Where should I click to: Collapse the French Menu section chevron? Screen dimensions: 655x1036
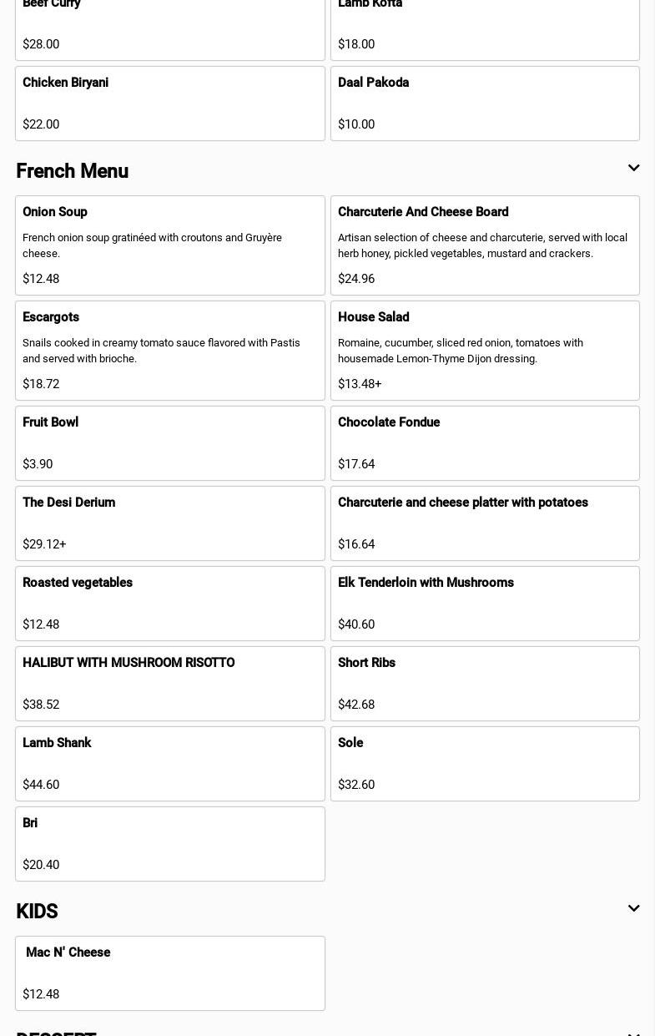tap(633, 169)
